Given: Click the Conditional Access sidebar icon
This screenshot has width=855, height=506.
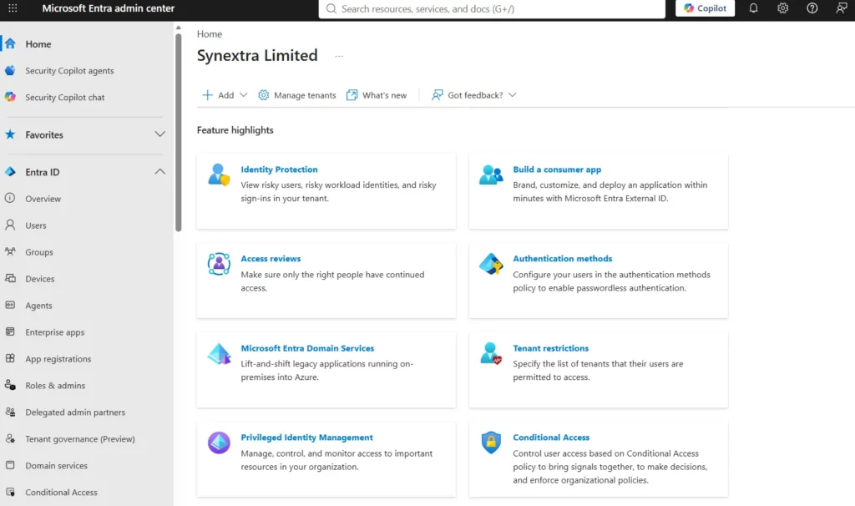Looking at the screenshot, I should pyautogui.click(x=10, y=492).
